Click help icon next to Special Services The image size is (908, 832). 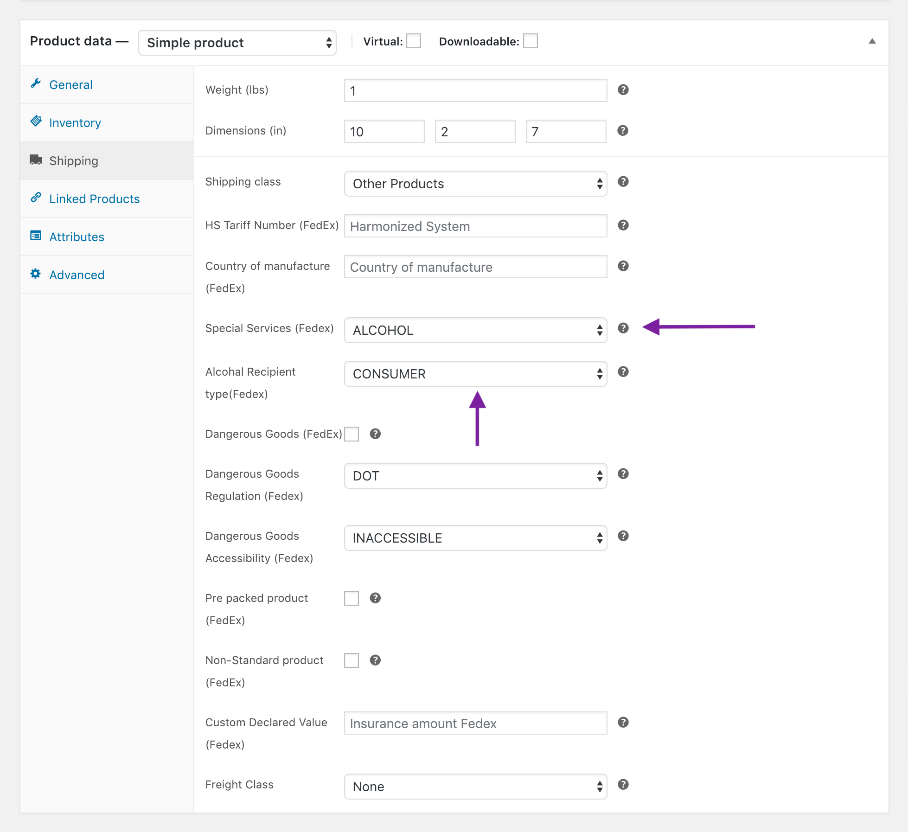pyautogui.click(x=623, y=327)
